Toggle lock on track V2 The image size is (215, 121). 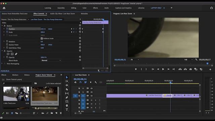pyautogui.click(x=79, y=92)
